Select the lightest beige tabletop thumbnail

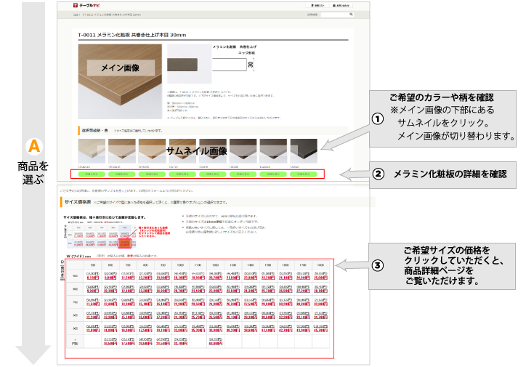(x=92, y=151)
